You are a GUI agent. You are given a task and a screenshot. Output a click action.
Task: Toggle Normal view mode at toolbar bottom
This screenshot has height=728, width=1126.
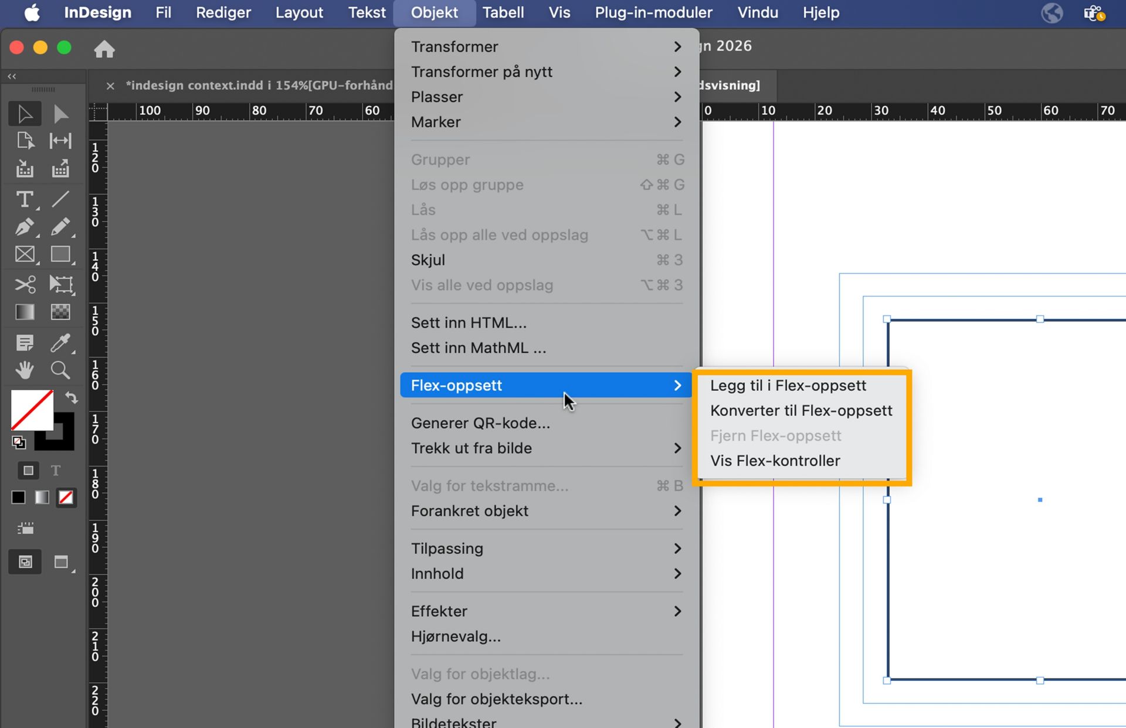coord(25,562)
